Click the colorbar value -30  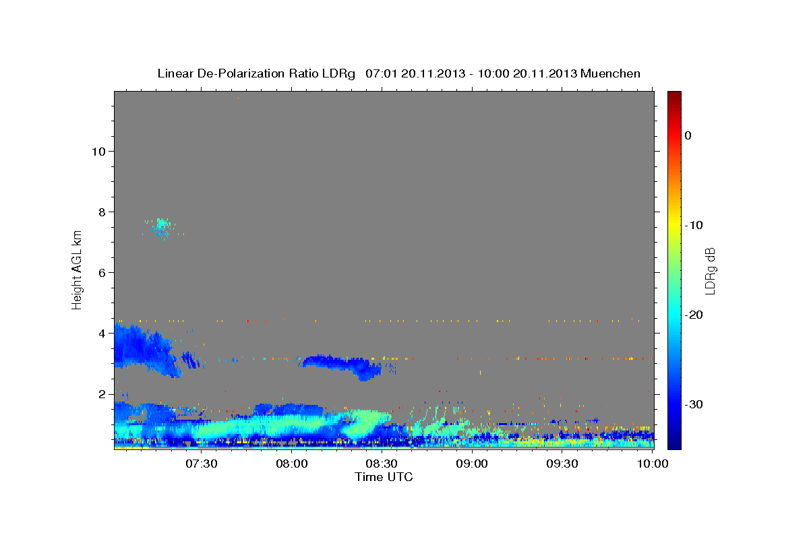coord(695,404)
